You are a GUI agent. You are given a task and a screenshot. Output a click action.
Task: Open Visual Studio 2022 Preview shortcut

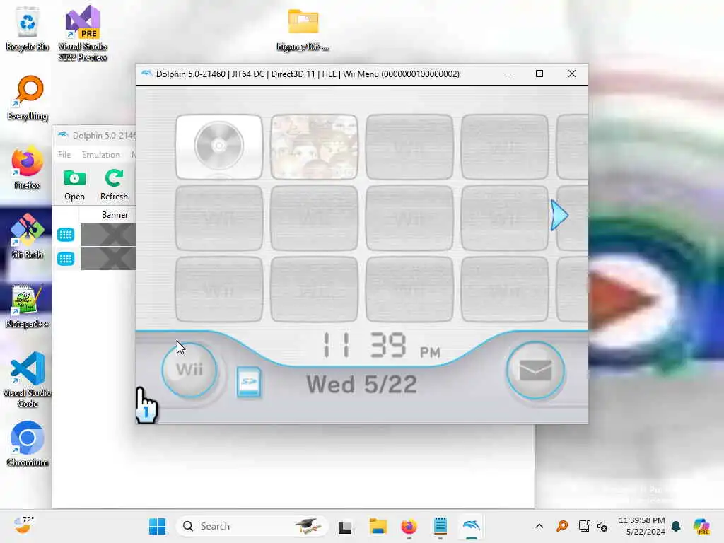(83, 33)
